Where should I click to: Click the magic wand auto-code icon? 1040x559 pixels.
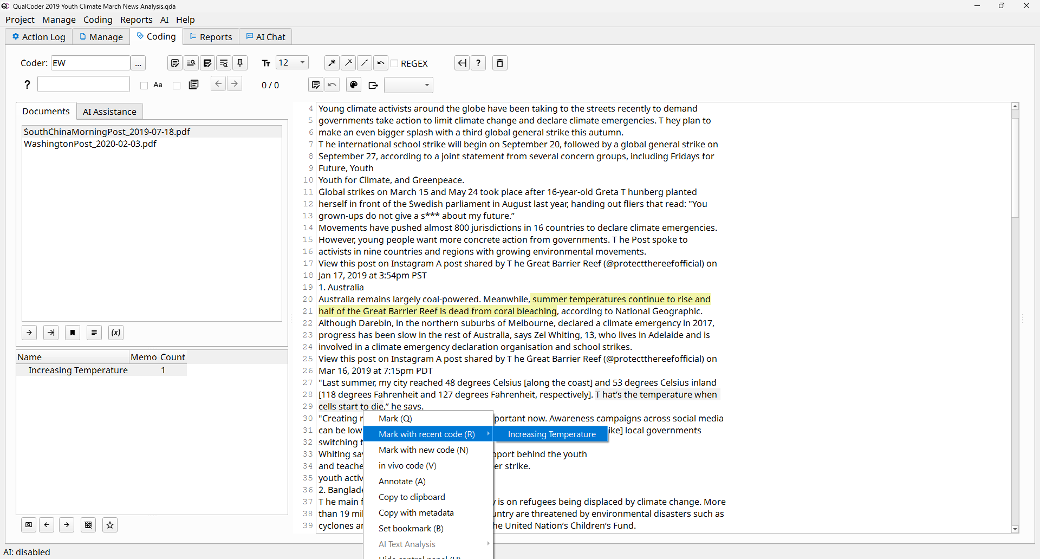pyautogui.click(x=332, y=63)
